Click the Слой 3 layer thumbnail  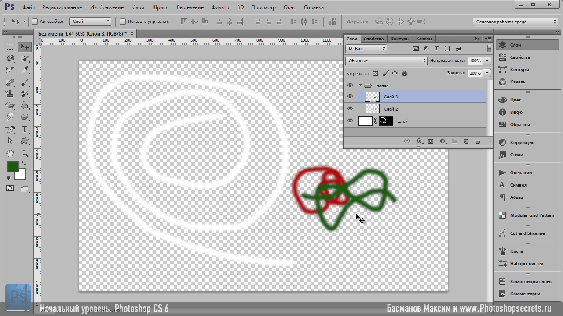tap(373, 97)
